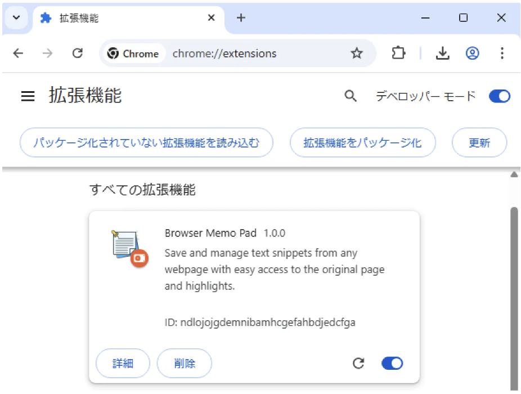
Task: Click the すべての拡張機能 heading
Action: 142,190
